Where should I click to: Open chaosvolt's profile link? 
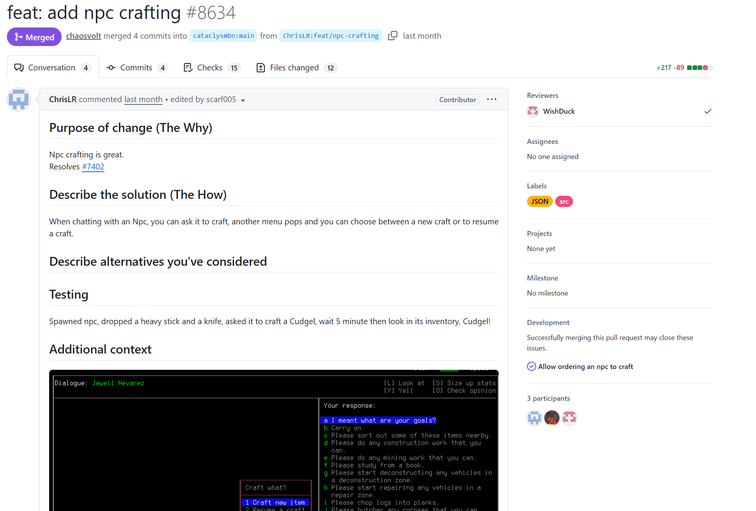(84, 36)
